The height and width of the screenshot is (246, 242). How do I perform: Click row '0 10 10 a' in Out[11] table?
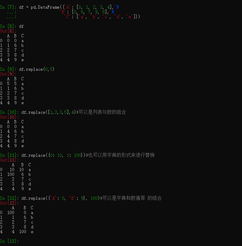pyautogui.click(x=15, y=170)
